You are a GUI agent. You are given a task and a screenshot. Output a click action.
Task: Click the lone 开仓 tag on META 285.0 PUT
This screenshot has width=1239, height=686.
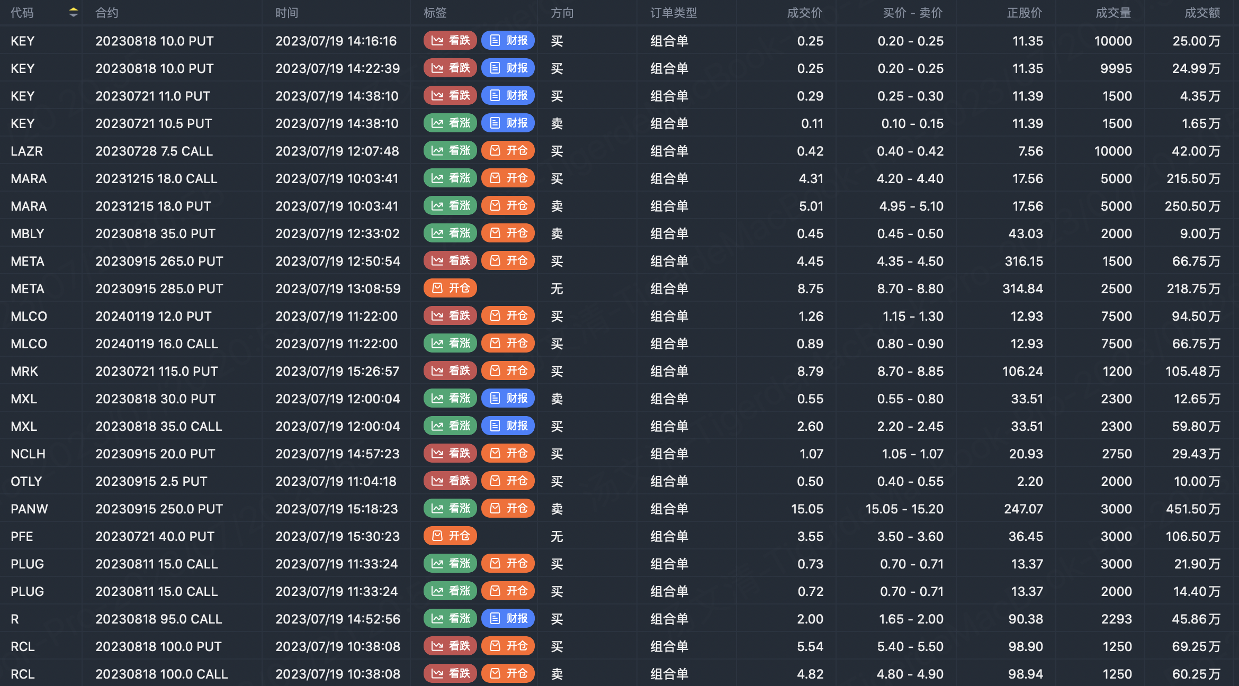[450, 288]
